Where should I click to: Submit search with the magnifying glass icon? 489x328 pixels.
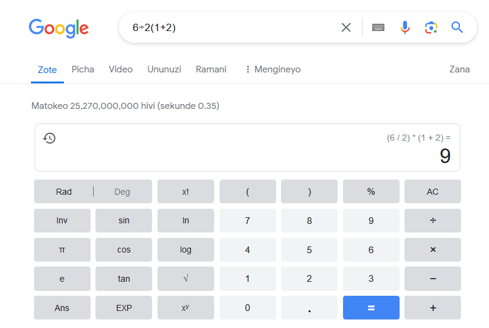coord(457,27)
